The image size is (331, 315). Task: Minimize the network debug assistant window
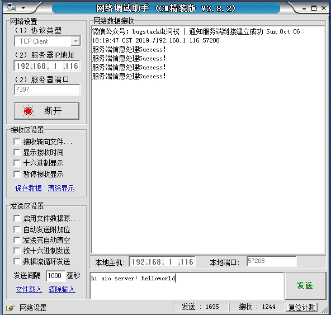[x=304, y=8]
